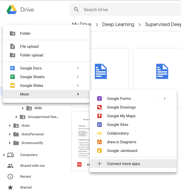This screenshot has height=191, width=181.
Task: Click the Google Forms icon
Action: [x=99, y=98]
